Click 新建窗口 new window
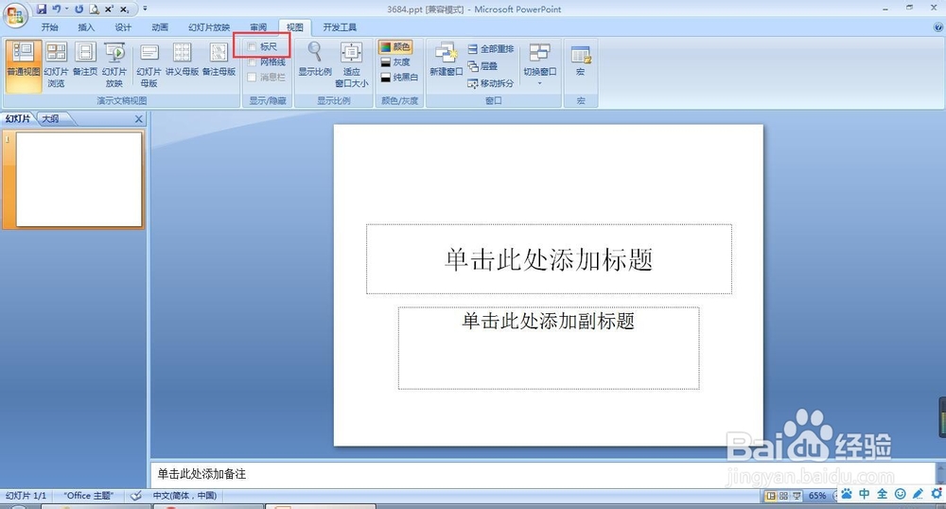This screenshot has width=946, height=509. pyautogui.click(x=446, y=61)
